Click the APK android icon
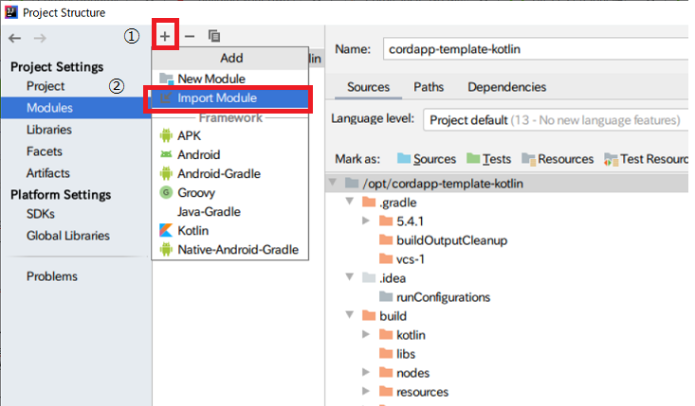Viewport: 695px width, 406px height. tap(166, 135)
